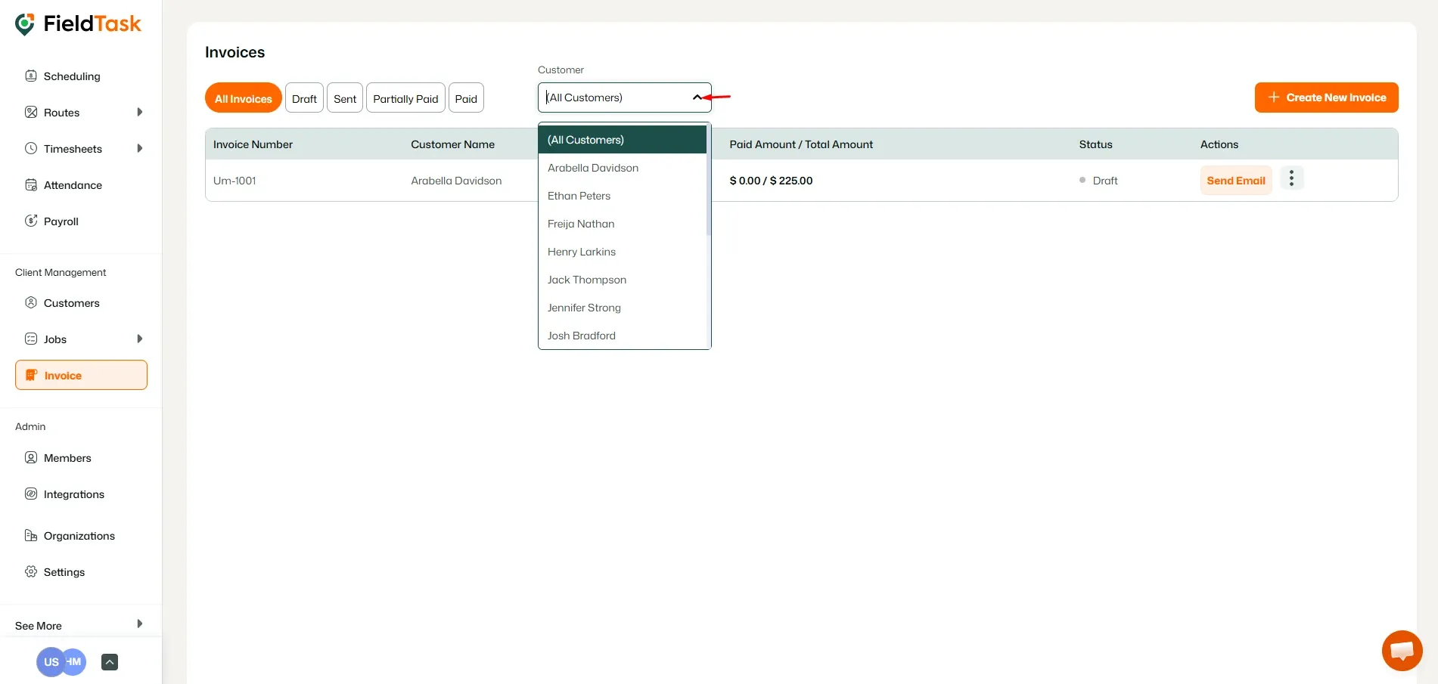Click the US user avatar
The height and width of the screenshot is (684, 1438).
50,662
